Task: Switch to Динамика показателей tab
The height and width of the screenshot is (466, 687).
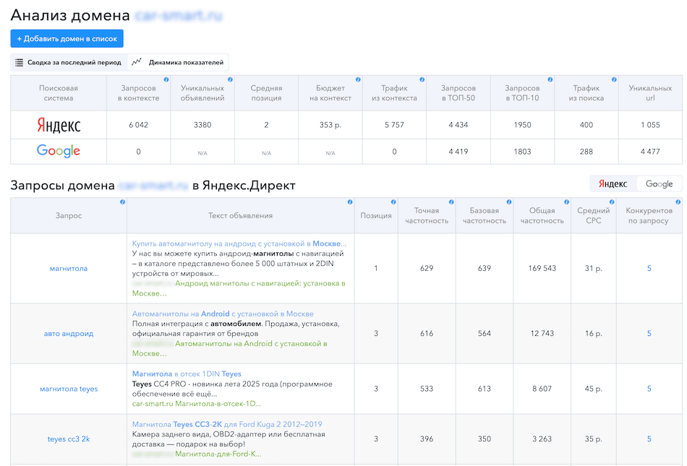Action: (x=178, y=63)
